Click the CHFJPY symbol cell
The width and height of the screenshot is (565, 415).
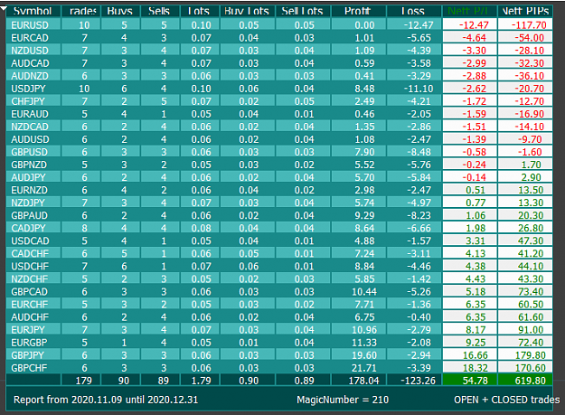(x=33, y=101)
